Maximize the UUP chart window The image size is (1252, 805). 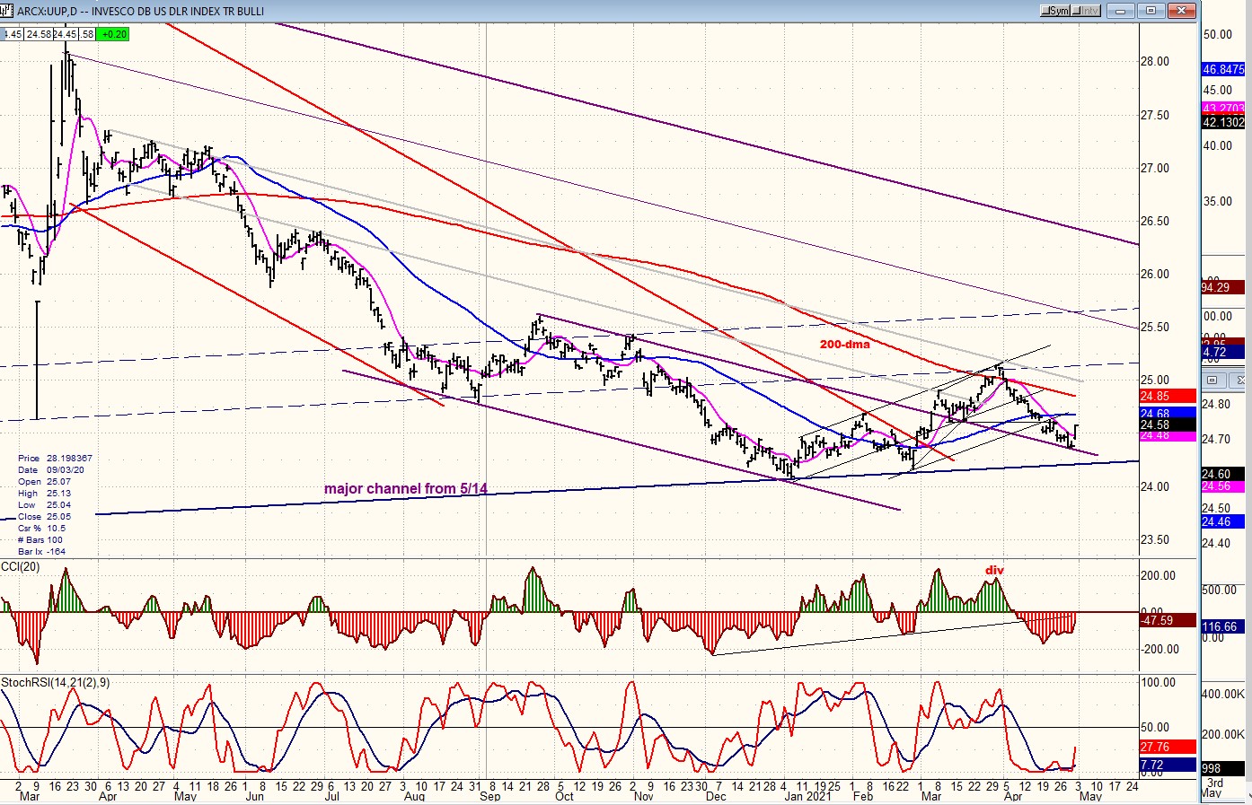coord(1151,11)
